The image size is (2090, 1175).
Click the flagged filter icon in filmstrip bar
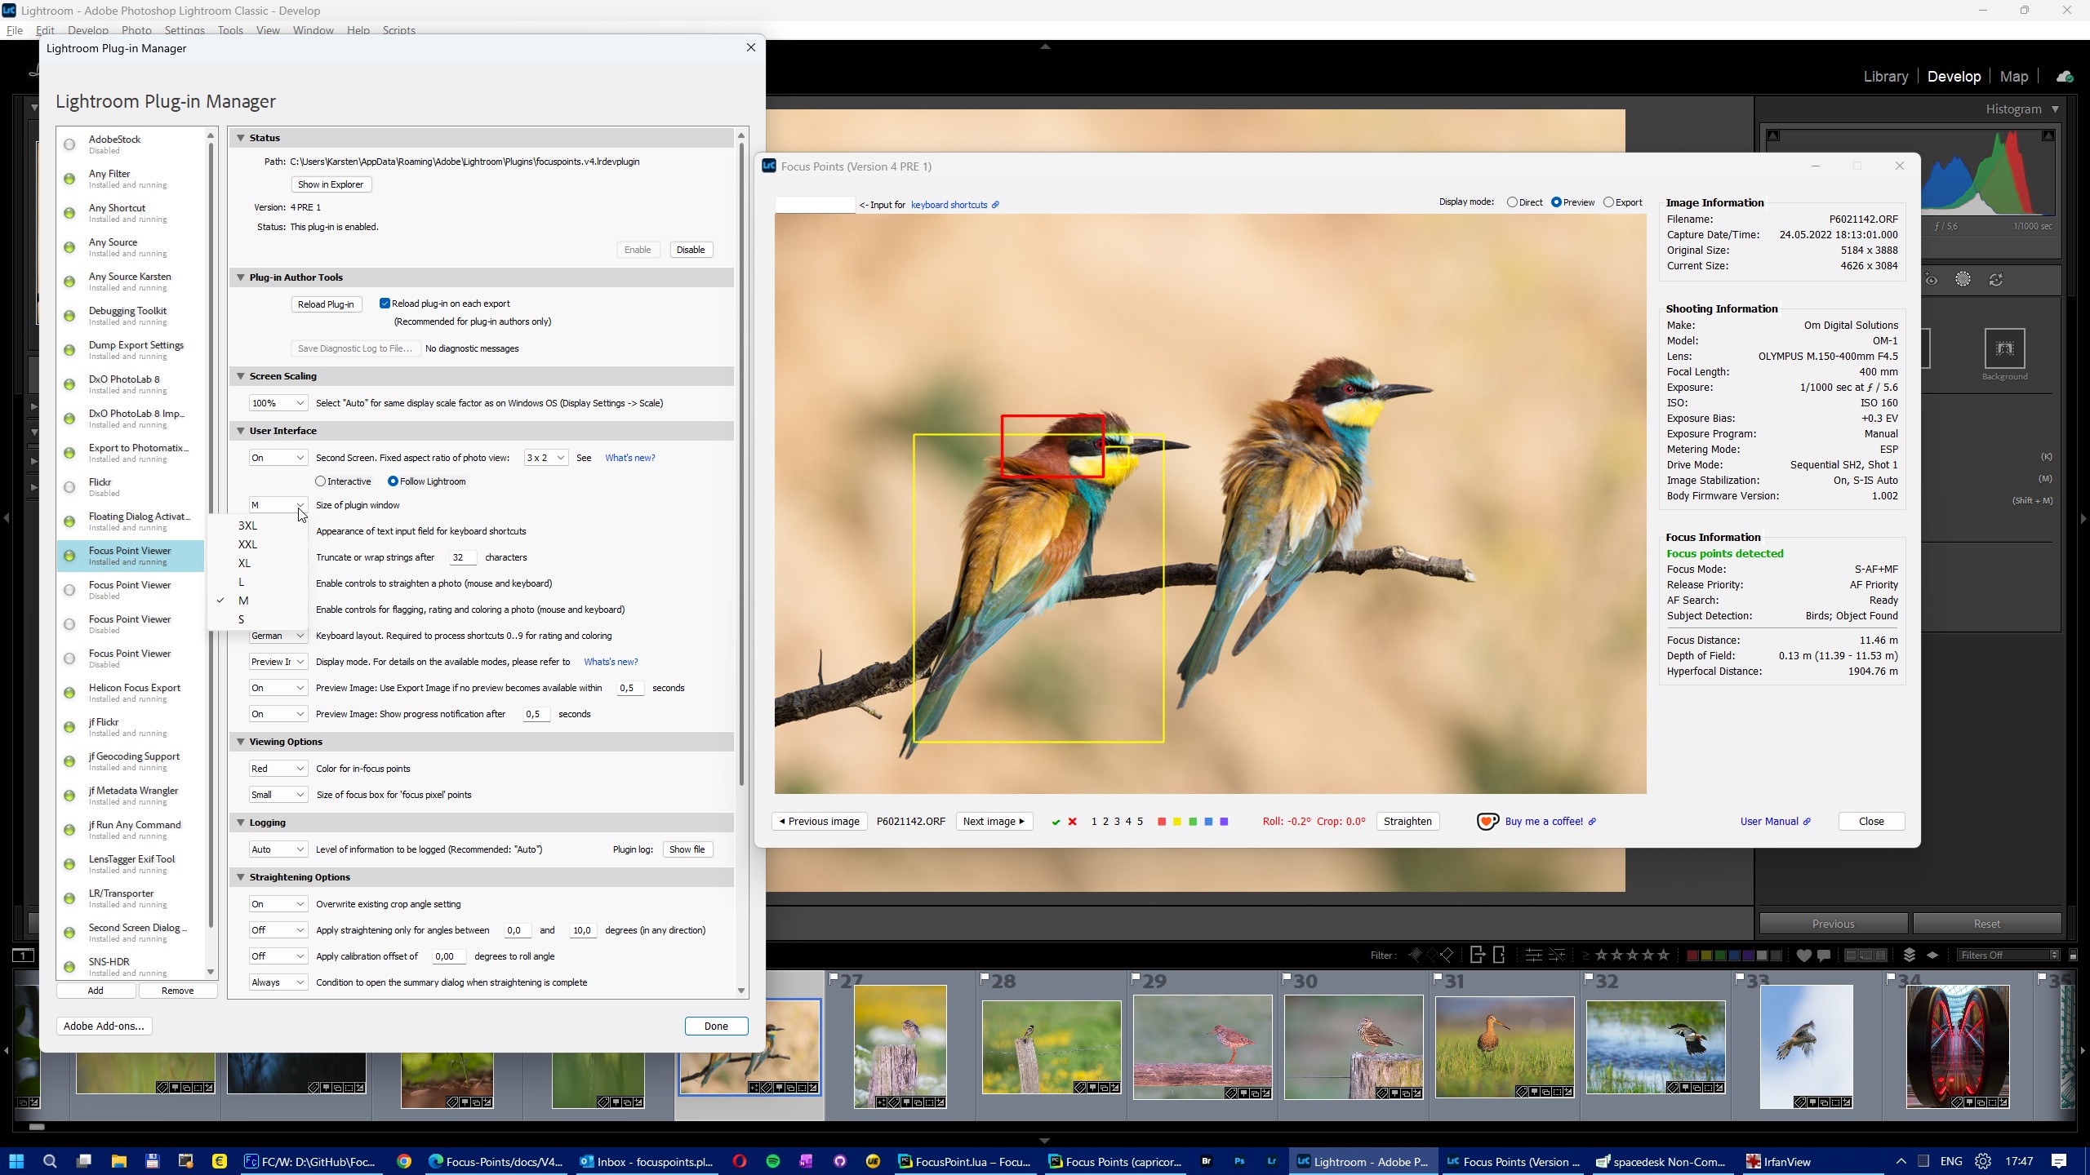coord(1415,955)
